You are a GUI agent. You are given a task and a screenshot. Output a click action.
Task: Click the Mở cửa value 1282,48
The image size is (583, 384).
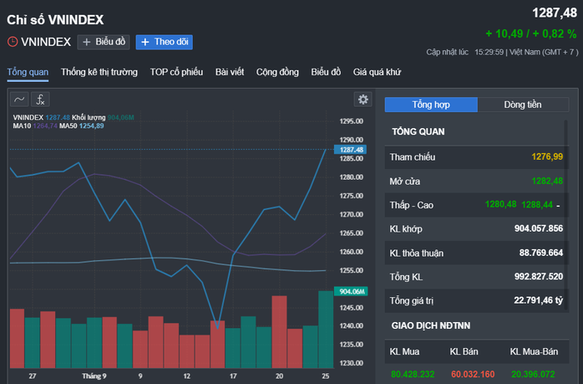coord(547,181)
